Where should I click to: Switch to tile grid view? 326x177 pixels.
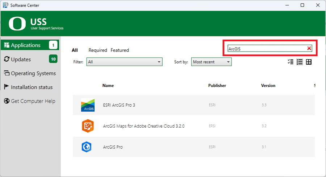pyautogui.click(x=309, y=62)
